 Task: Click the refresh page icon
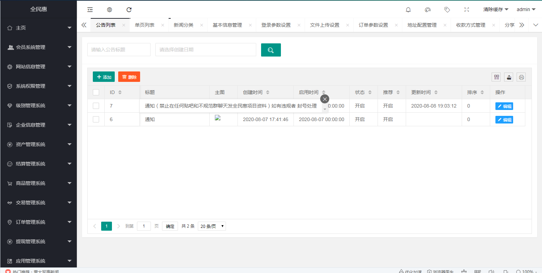click(x=129, y=10)
